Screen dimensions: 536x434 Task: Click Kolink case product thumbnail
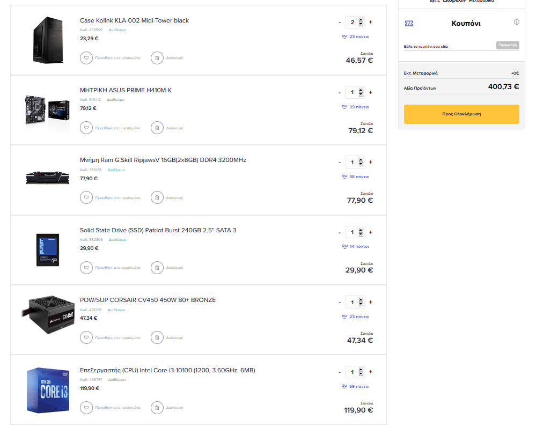point(48,40)
